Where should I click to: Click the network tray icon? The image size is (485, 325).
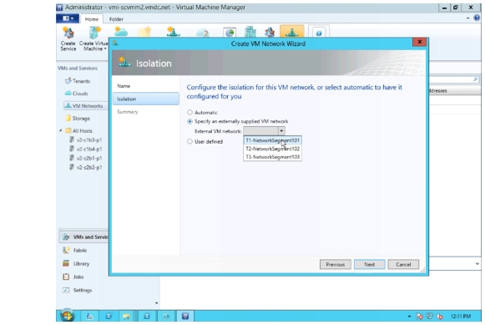[x=429, y=316]
